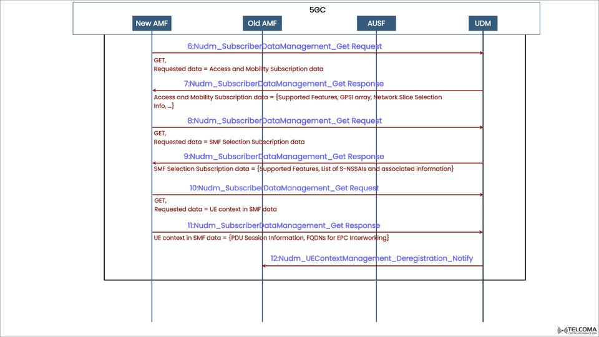Image resolution: width=599 pixels, height=337 pixels.
Task: Select message 7 Get Response label
Action: (x=284, y=84)
